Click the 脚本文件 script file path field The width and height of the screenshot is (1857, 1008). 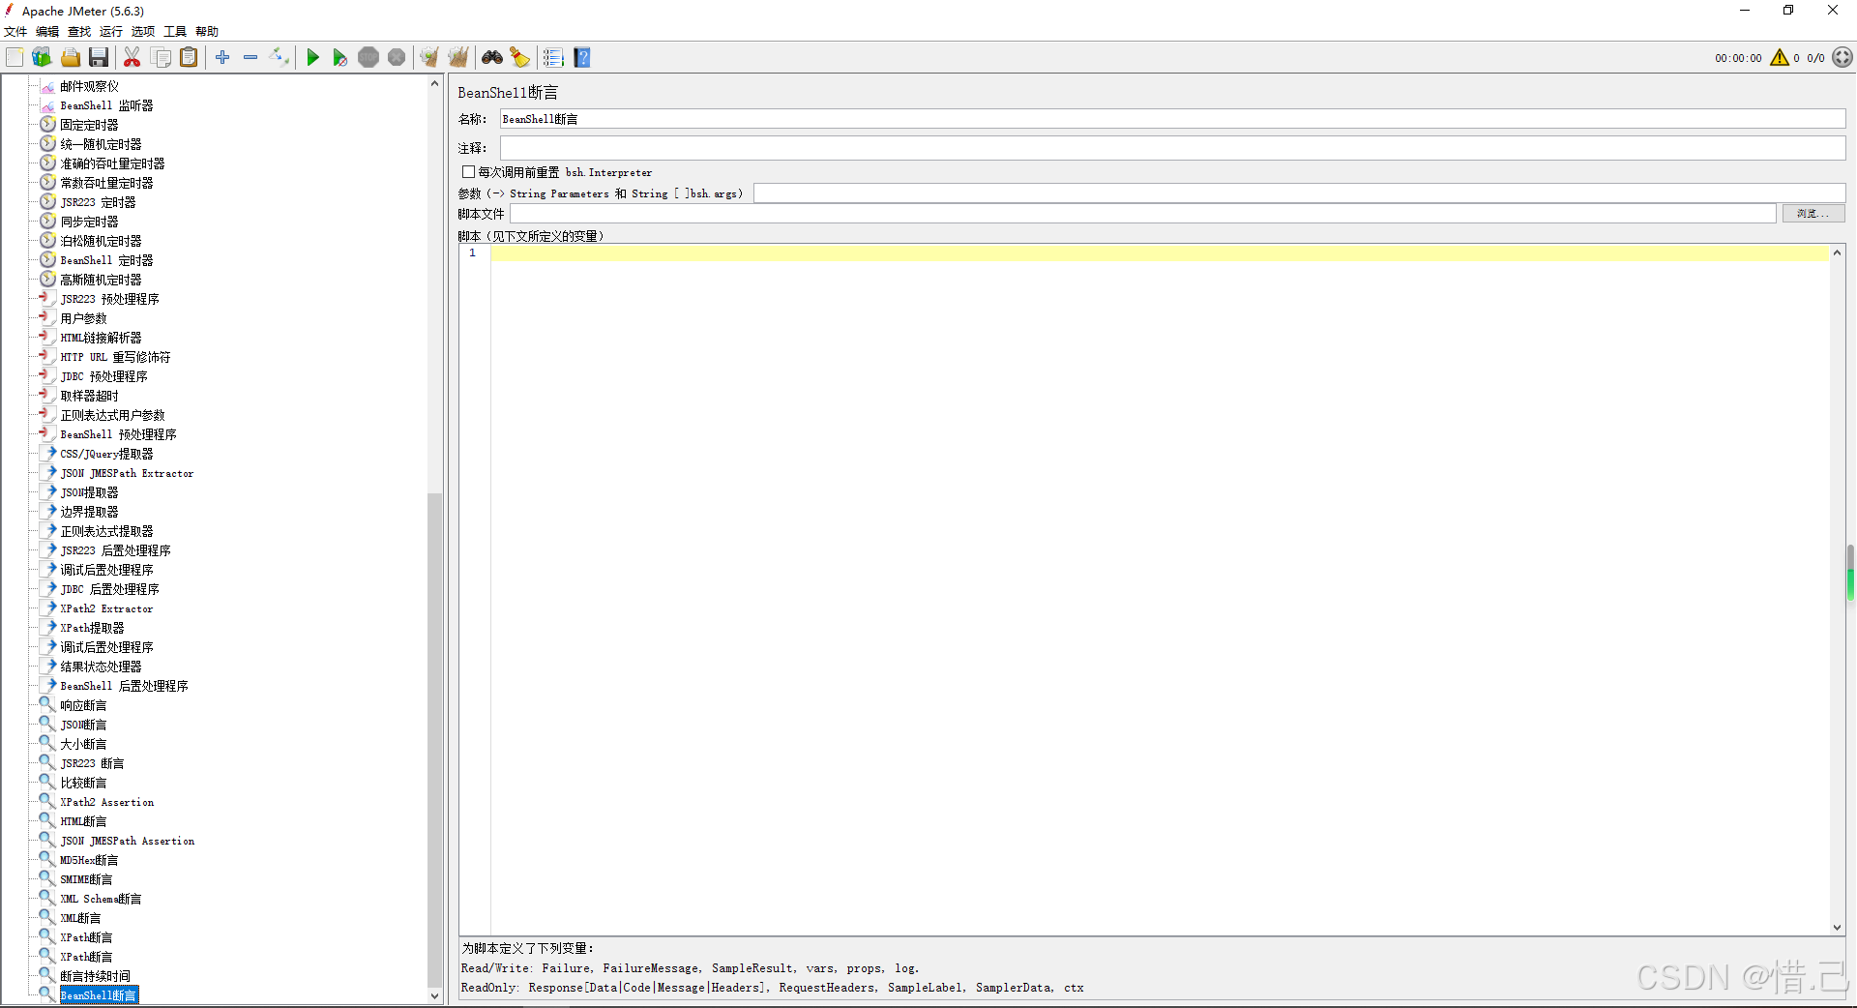[1143, 214]
